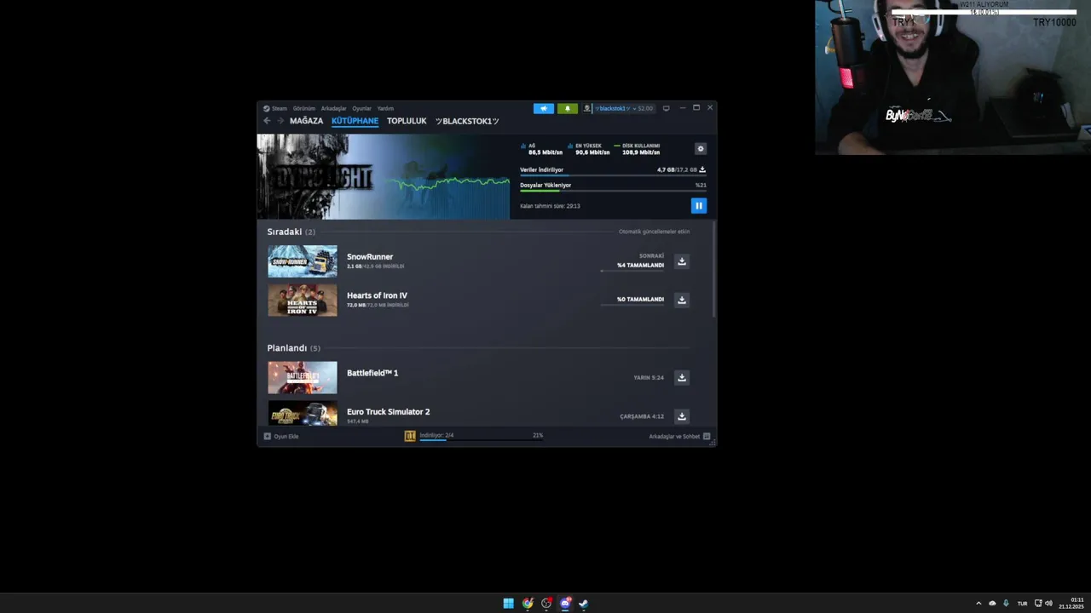Click the YARIN 5:24 schedule text
Image resolution: width=1091 pixels, height=613 pixels.
click(x=649, y=377)
